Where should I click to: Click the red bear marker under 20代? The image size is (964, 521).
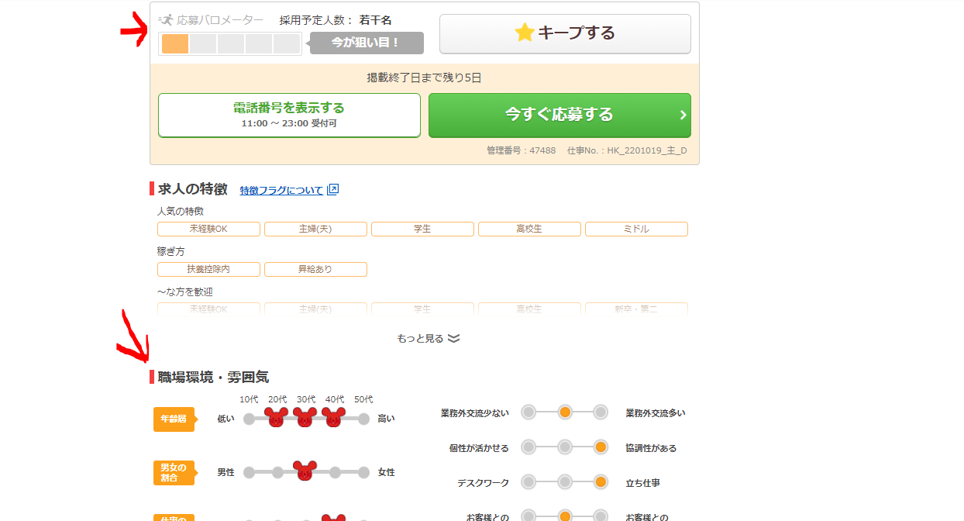pyautogui.click(x=277, y=417)
